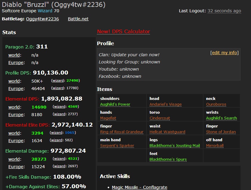Click wizard link beside rank 4521

pyautogui.click(x=60, y=159)
